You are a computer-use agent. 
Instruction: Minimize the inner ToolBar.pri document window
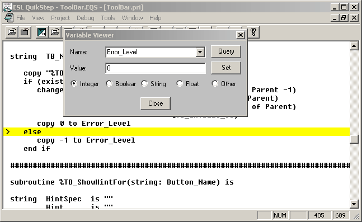(335, 18)
